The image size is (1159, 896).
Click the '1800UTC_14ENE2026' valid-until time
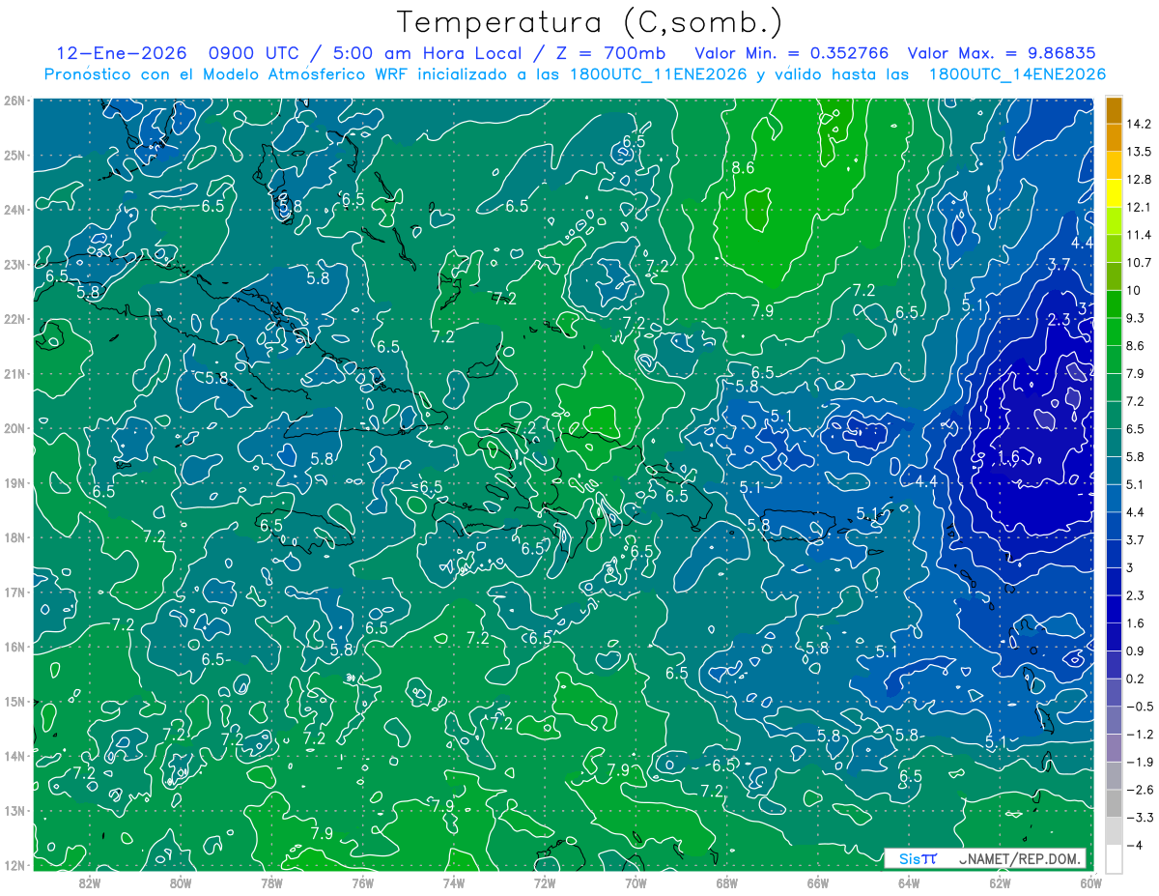tap(1016, 74)
